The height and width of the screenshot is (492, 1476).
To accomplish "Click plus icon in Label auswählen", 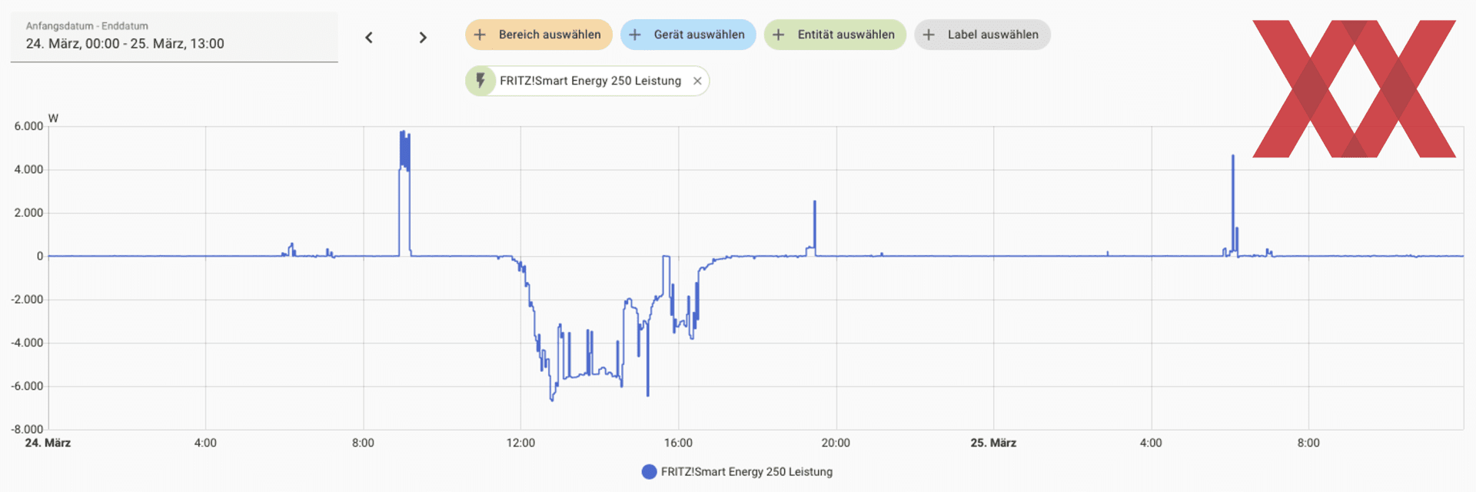I will [x=929, y=35].
